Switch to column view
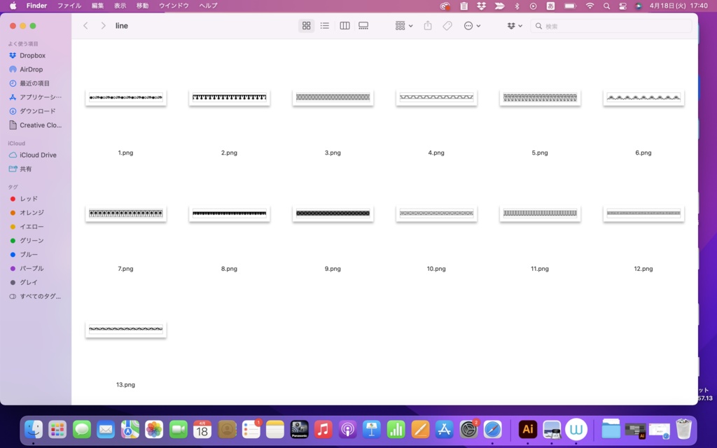The height and width of the screenshot is (448, 717). [x=344, y=26]
